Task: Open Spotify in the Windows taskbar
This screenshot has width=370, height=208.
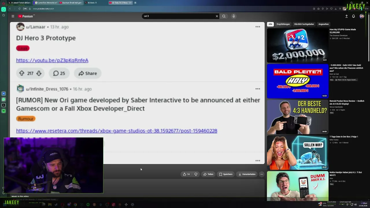Action: tap(88, 205)
